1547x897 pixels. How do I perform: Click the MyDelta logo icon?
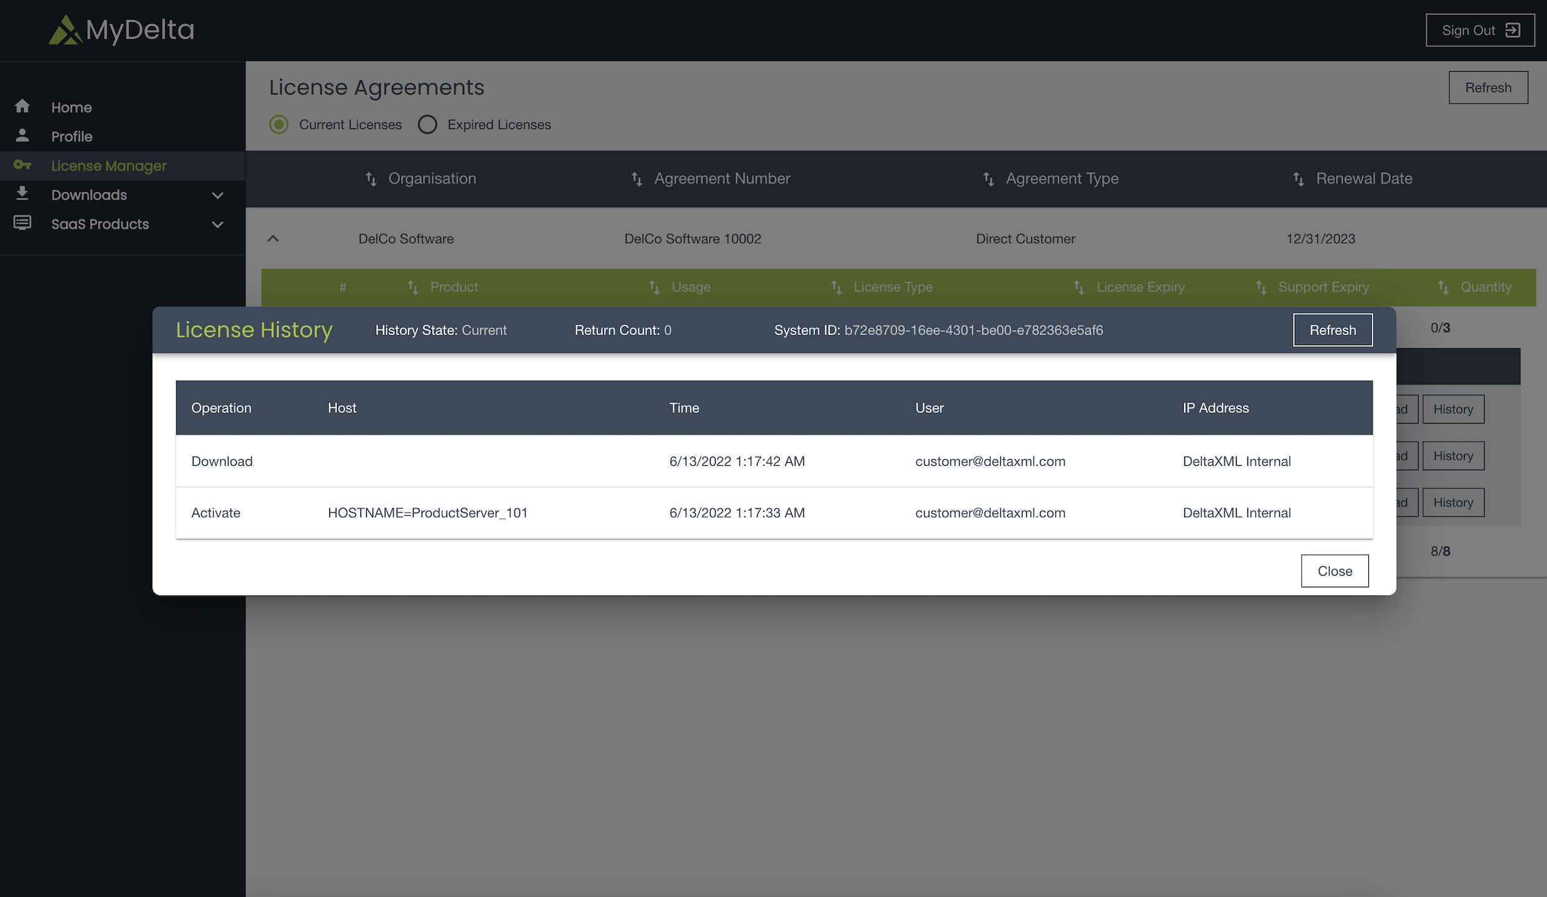coord(65,30)
